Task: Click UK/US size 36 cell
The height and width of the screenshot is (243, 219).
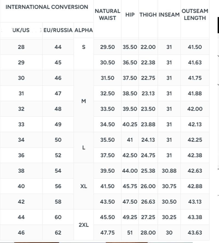Action: pyautogui.click(x=21, y=155)
